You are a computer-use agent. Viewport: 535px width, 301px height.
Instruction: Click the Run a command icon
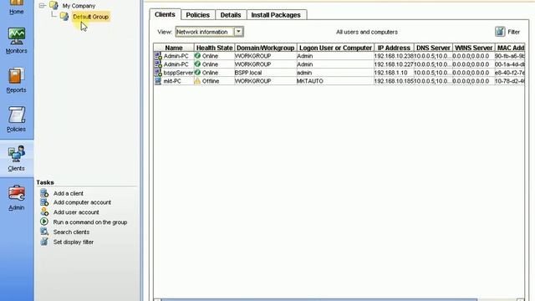(44, 222)
